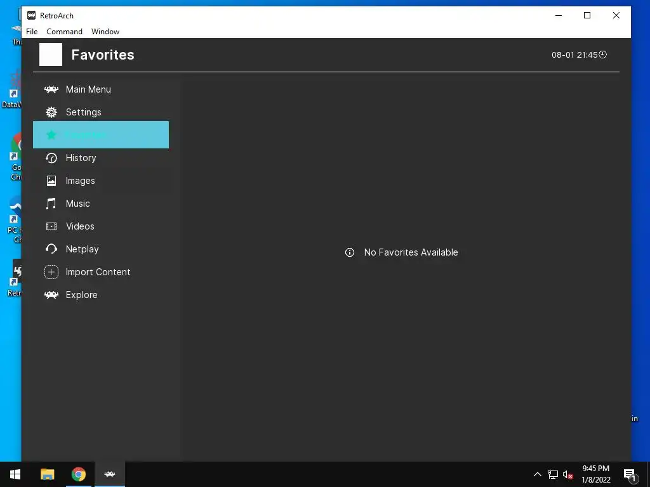This screenshot has height=487, width=650.
Task: Open History section label
Action: click(x=81, y=158)
